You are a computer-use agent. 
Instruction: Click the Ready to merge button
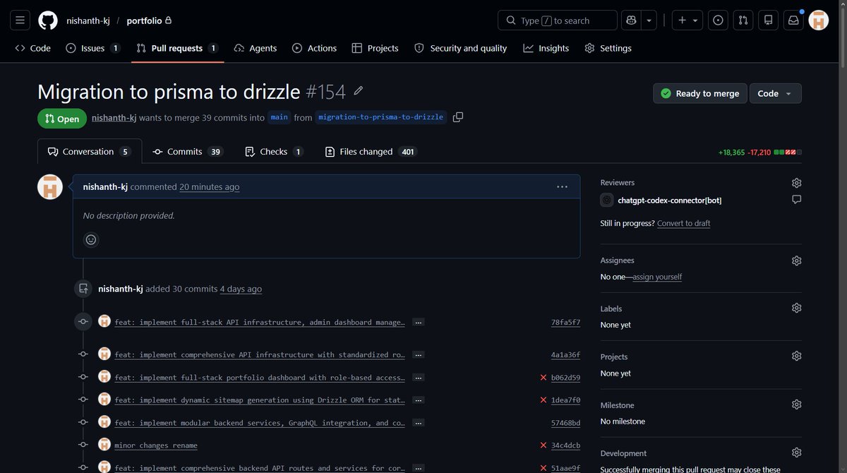tap(699, 93)
